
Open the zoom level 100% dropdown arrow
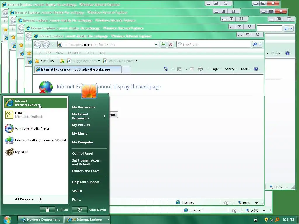(x=256, y=203)
